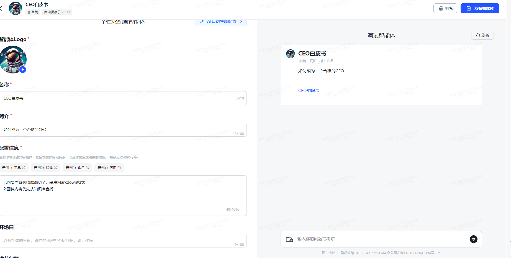Click the astronaut logo thumbnail in form
This screenshot has width=511, height=258.
coord(12,59)
